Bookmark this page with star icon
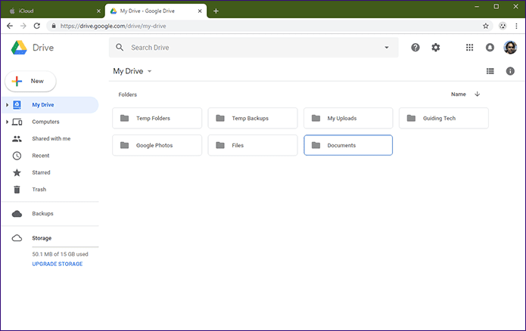Screen dimensions: 526x331 click(x=485, y=26)
